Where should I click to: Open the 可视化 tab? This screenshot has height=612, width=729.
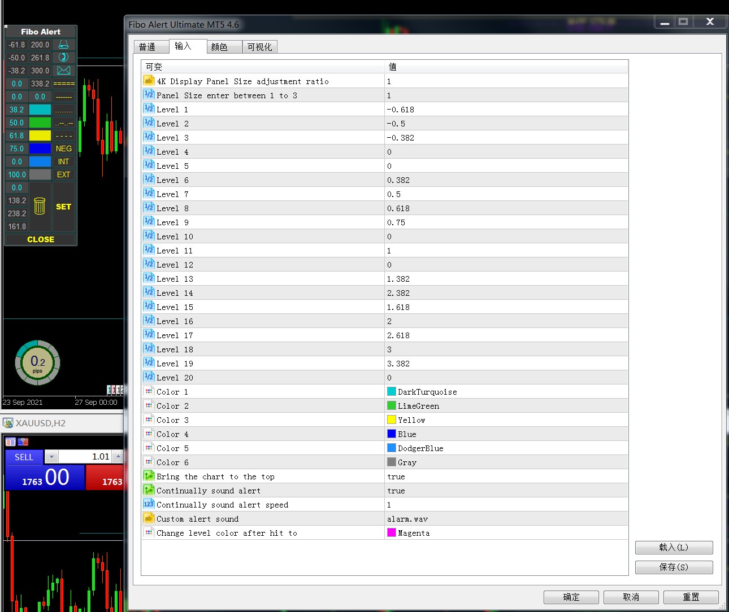click(x=260, y=47)
